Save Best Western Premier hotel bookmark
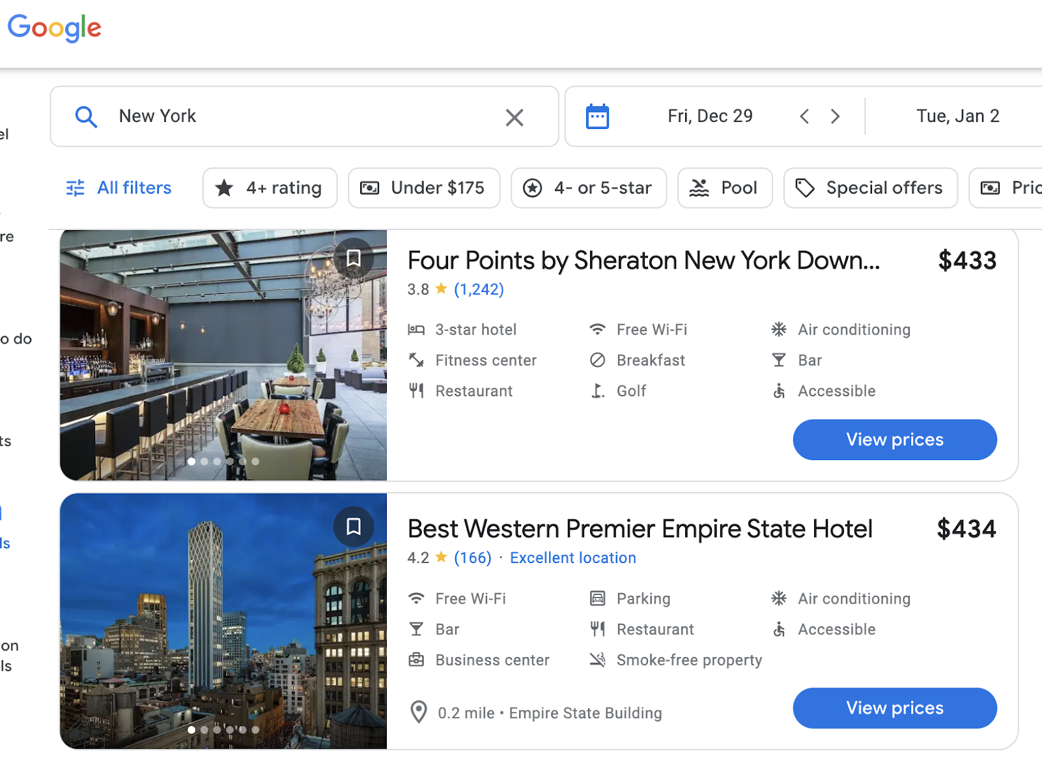 tap(354, 527)
